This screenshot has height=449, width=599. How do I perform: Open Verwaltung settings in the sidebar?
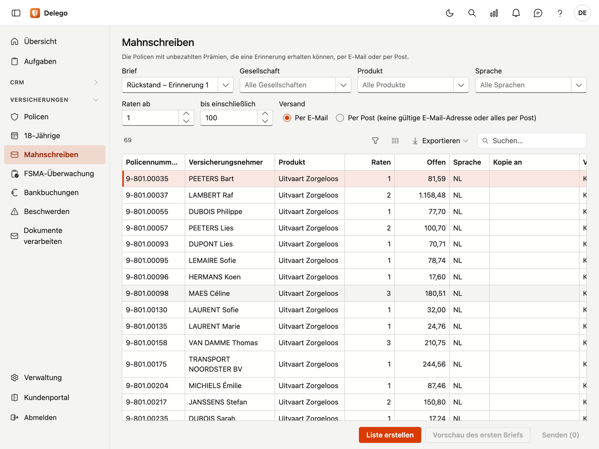(x=55, y=378)
